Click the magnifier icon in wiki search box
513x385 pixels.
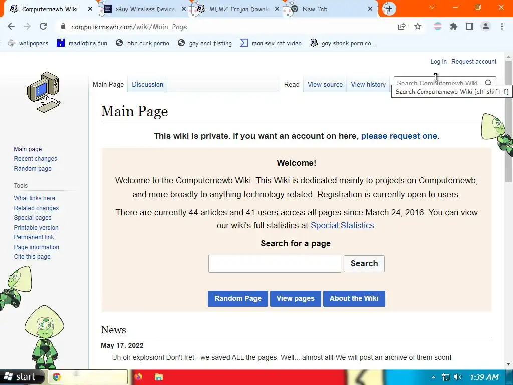click(x=488, y=83)
